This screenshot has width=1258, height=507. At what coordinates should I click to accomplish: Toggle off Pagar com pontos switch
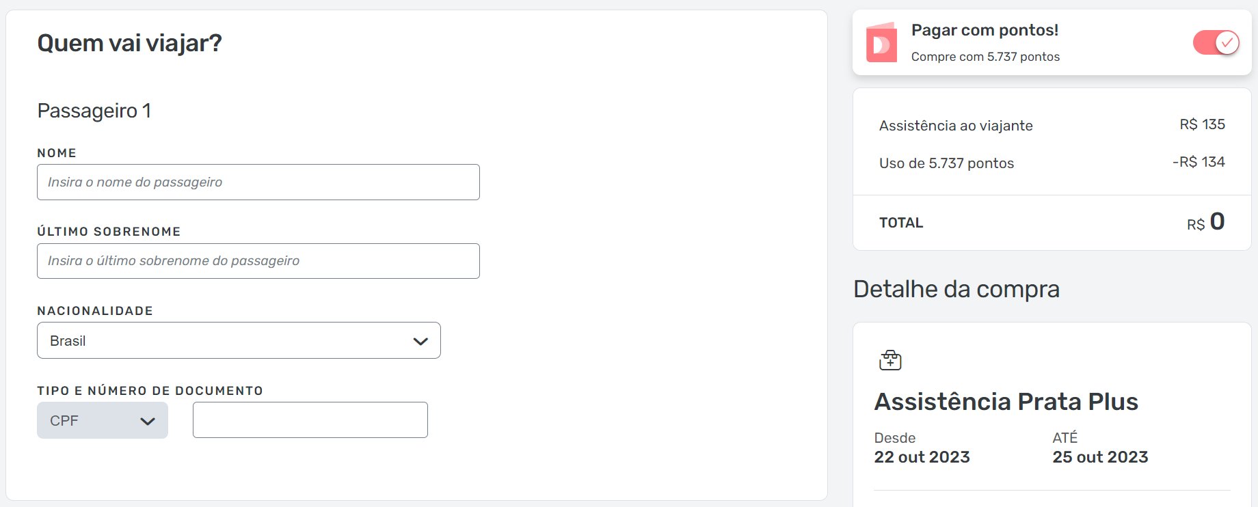[x=1216, y=43]
